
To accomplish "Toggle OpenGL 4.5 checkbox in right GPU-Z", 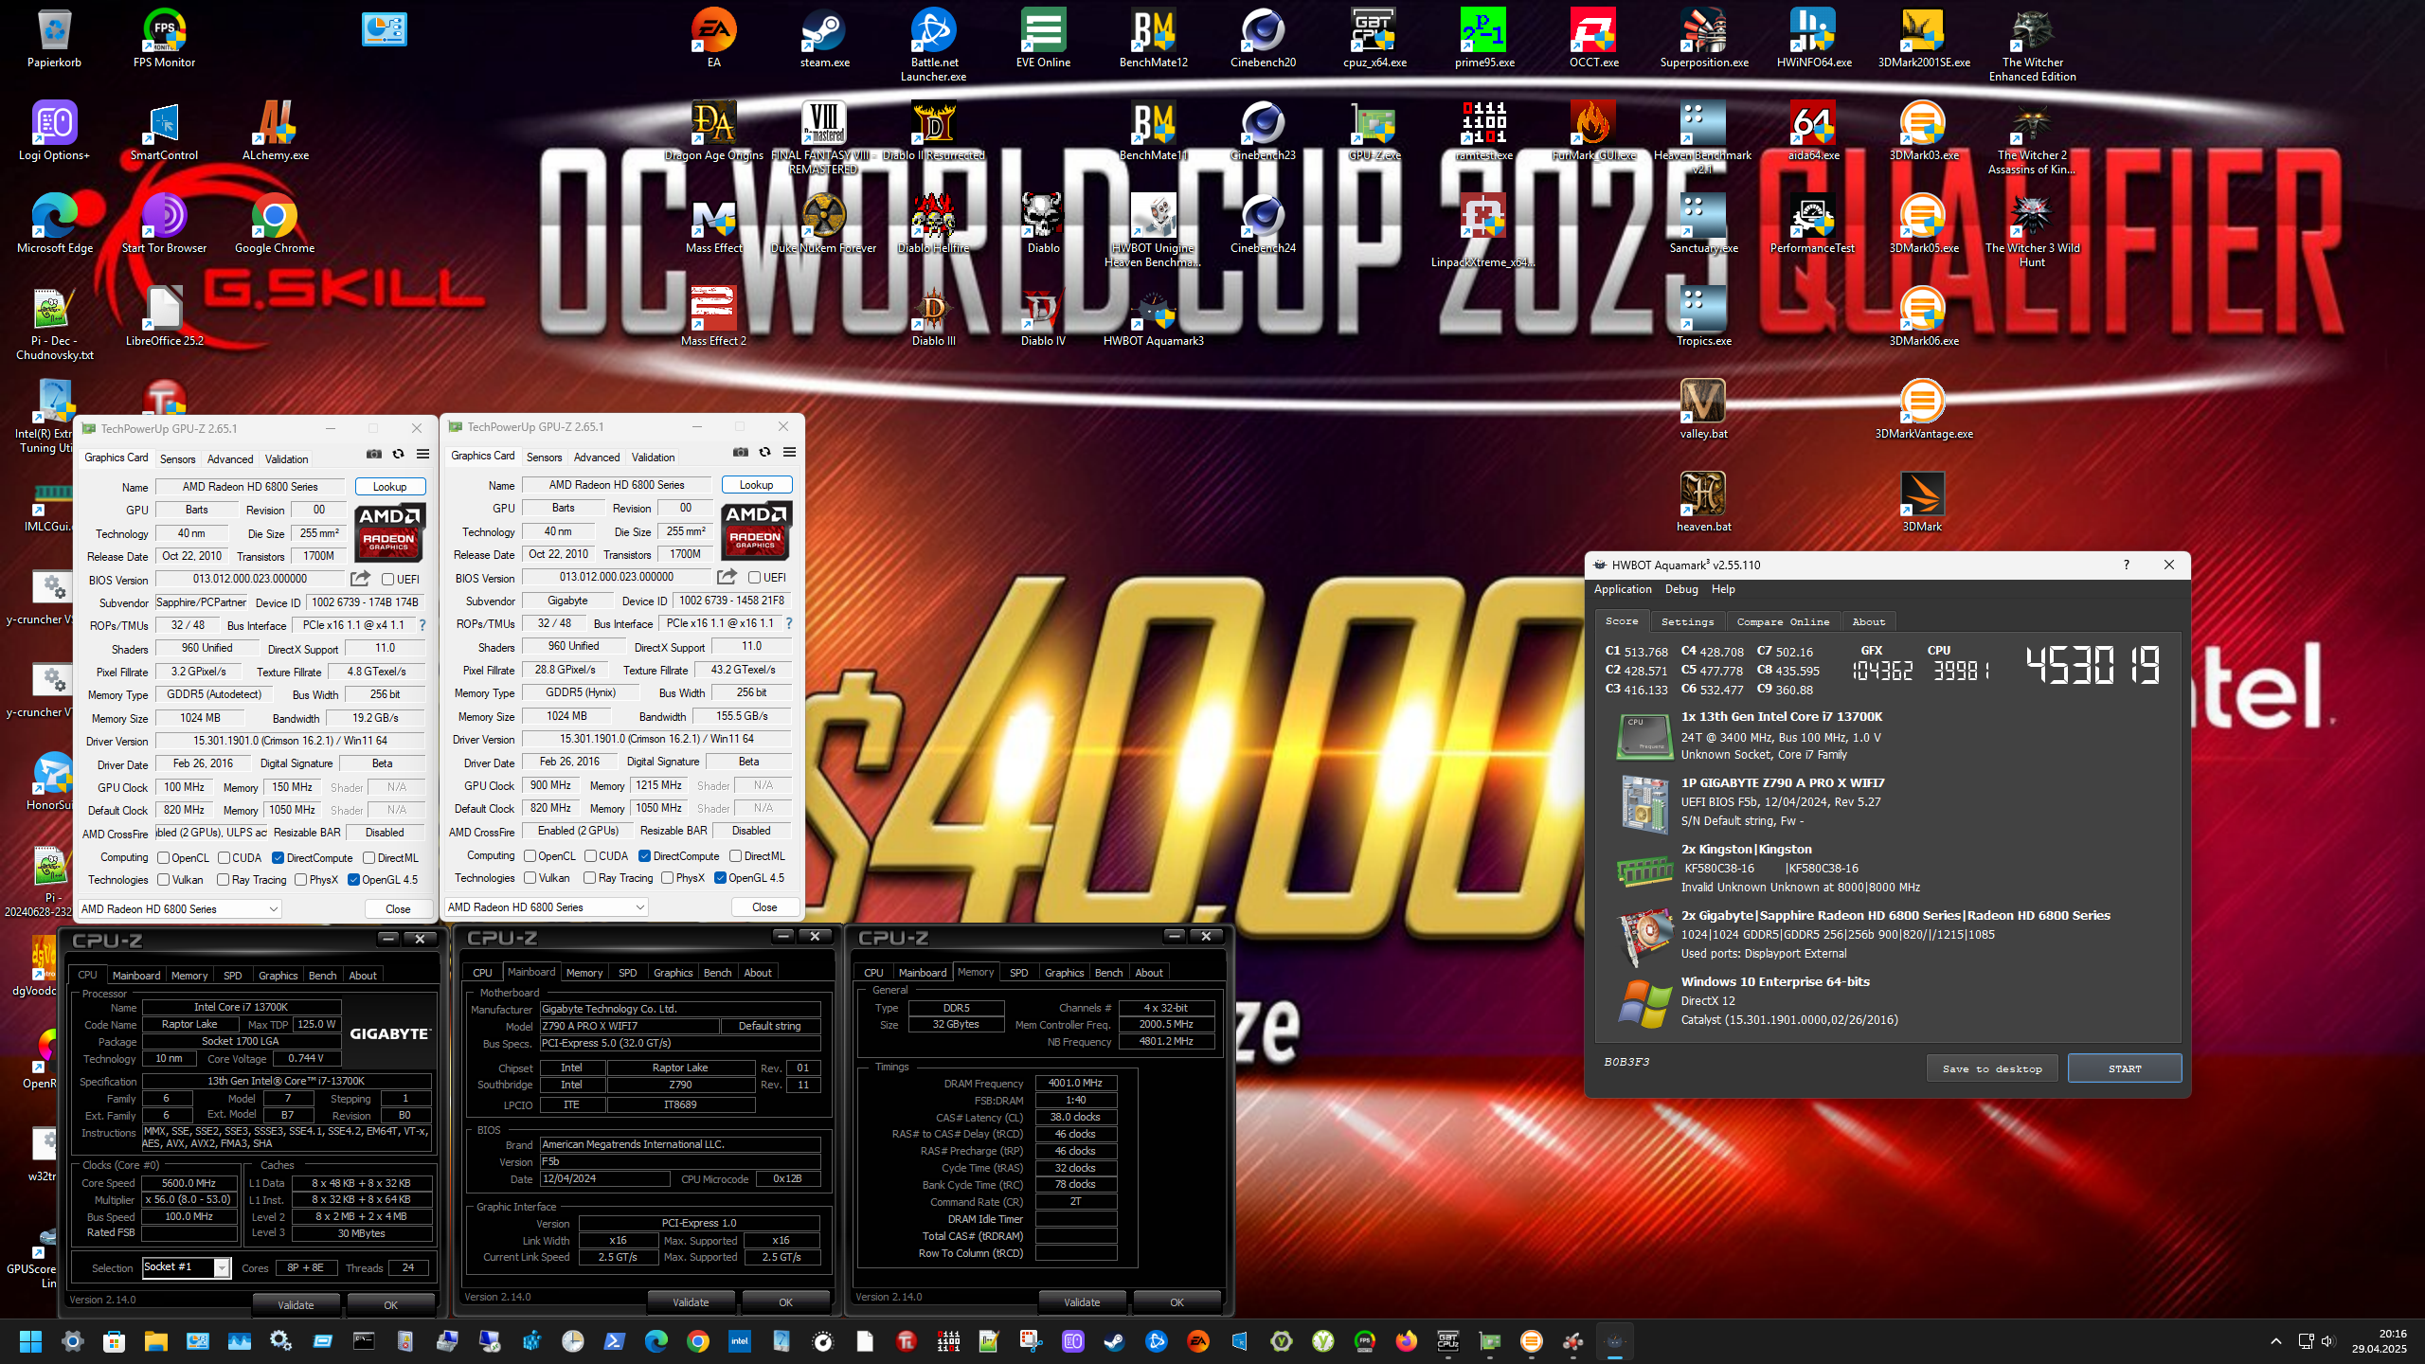I will click(x=720, y=878).
